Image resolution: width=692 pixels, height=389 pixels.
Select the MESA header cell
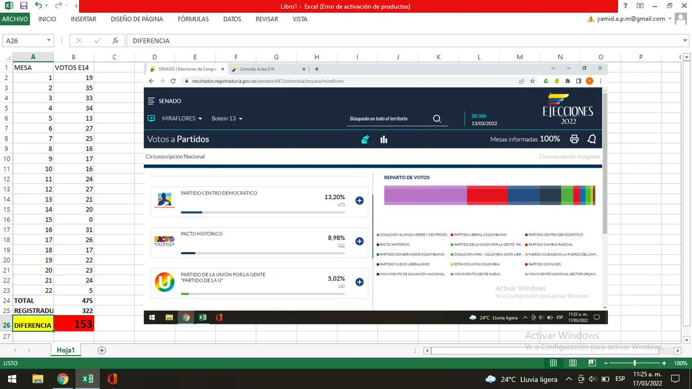pyautogui.click(x=33, y=67)
